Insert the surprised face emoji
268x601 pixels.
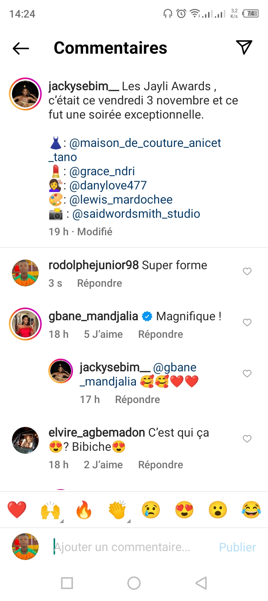(x=218, y=510)
